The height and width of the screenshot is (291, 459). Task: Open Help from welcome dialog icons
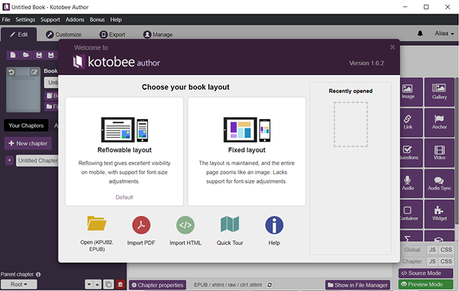coord(274,225)
